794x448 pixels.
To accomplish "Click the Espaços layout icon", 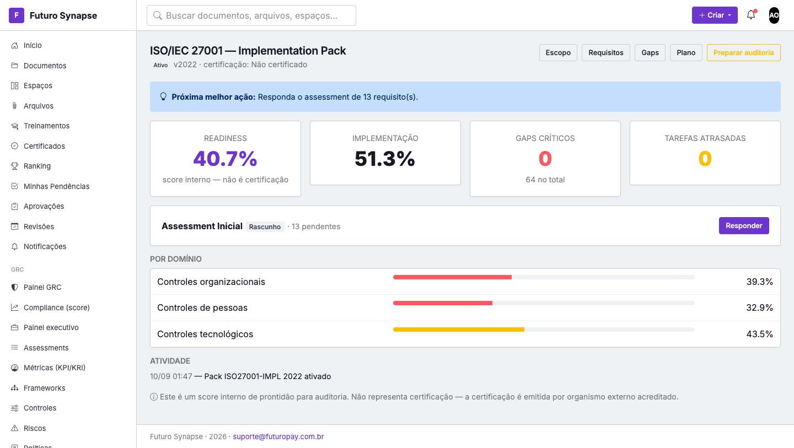I will tap(15, 86).
